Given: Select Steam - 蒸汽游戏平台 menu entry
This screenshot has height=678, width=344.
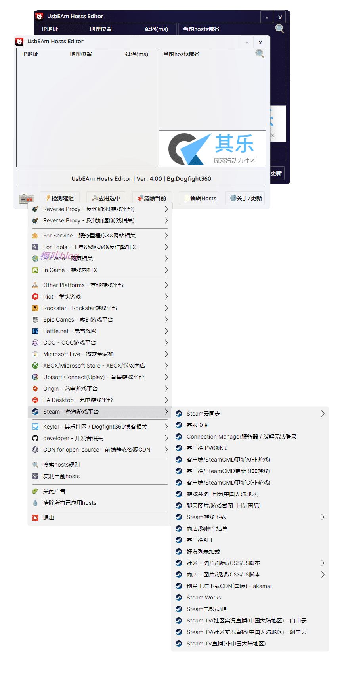Looking at the screenshot, I should coord(99,412).
